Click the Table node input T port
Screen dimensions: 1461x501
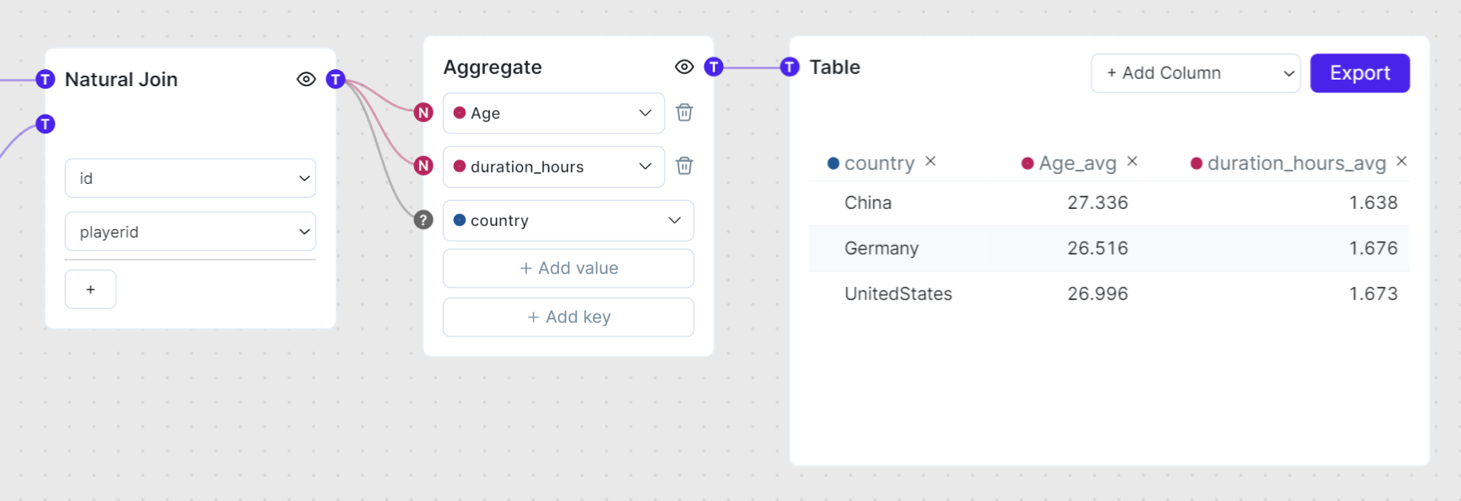click(789, 67)
